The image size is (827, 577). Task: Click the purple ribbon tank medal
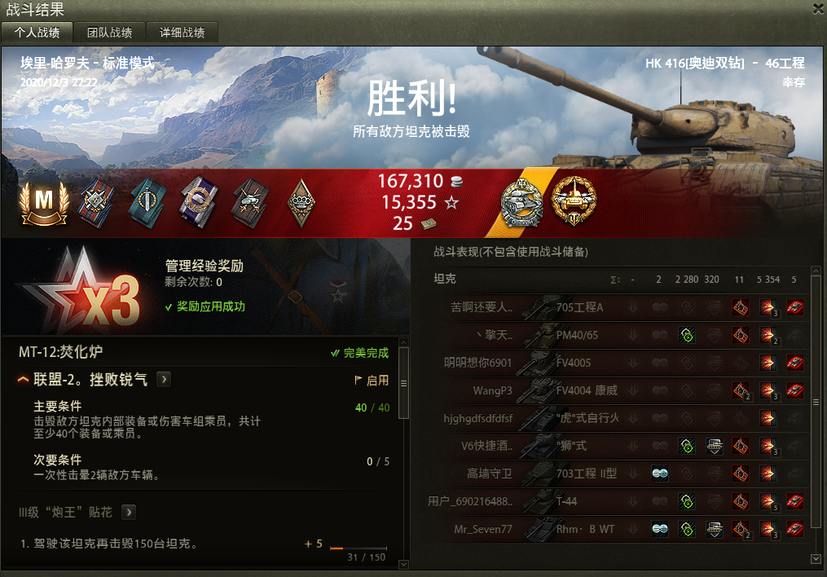pos(199,201)
